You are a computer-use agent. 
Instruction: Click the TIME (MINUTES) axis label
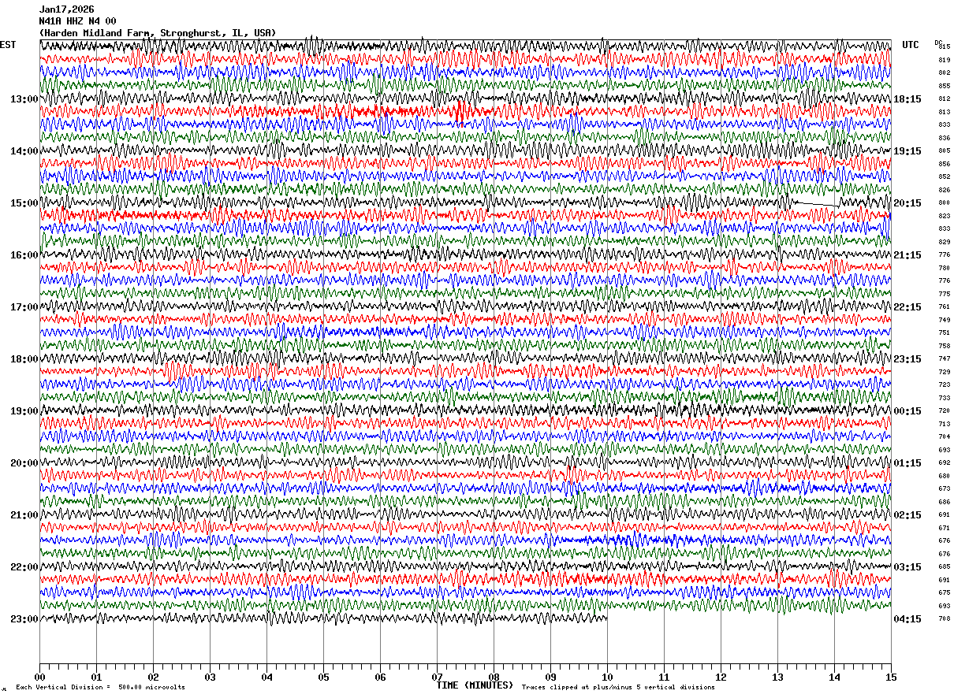point(475,685)
